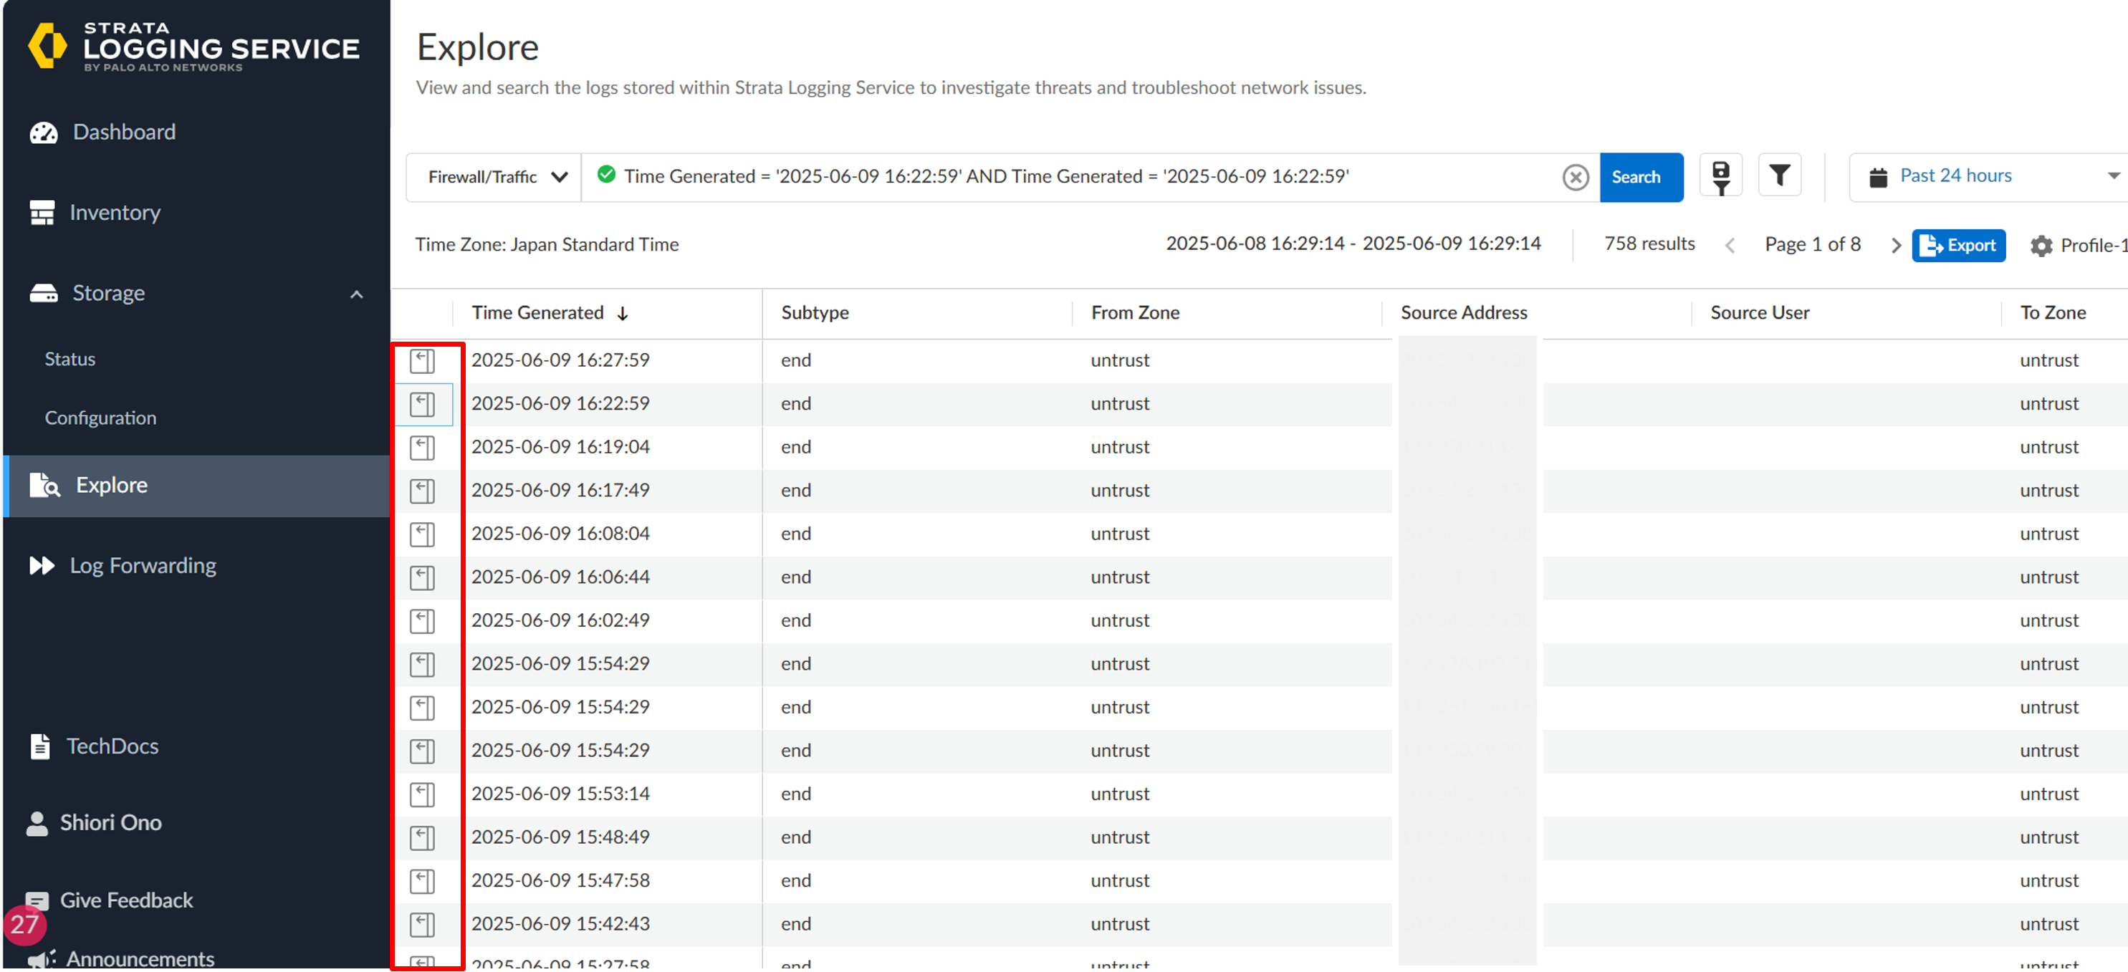The width and height of the screenshot is (2128, 972).
Task: Open log details for the 16:02:49 row
Action: pos(422,621)
